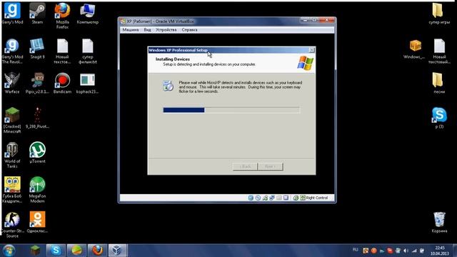The width and height of the screenshot is (457, 257).
Task: Open the Вид menu in VirtualBox
Action: point(147,30)
